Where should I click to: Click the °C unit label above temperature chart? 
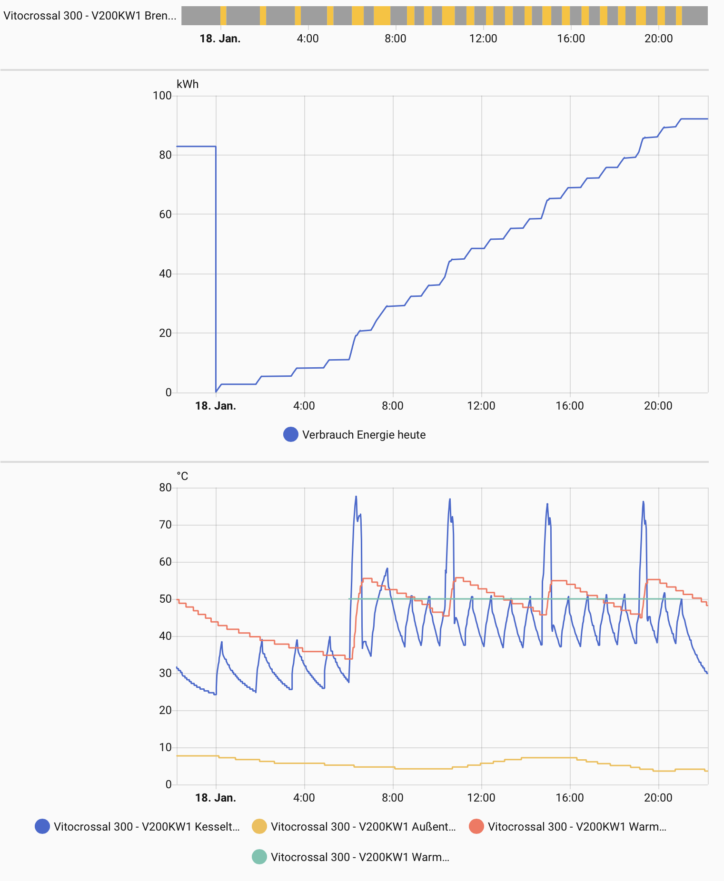click(x=182, y=476)
